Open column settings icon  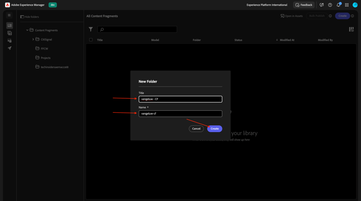(351, 29)
